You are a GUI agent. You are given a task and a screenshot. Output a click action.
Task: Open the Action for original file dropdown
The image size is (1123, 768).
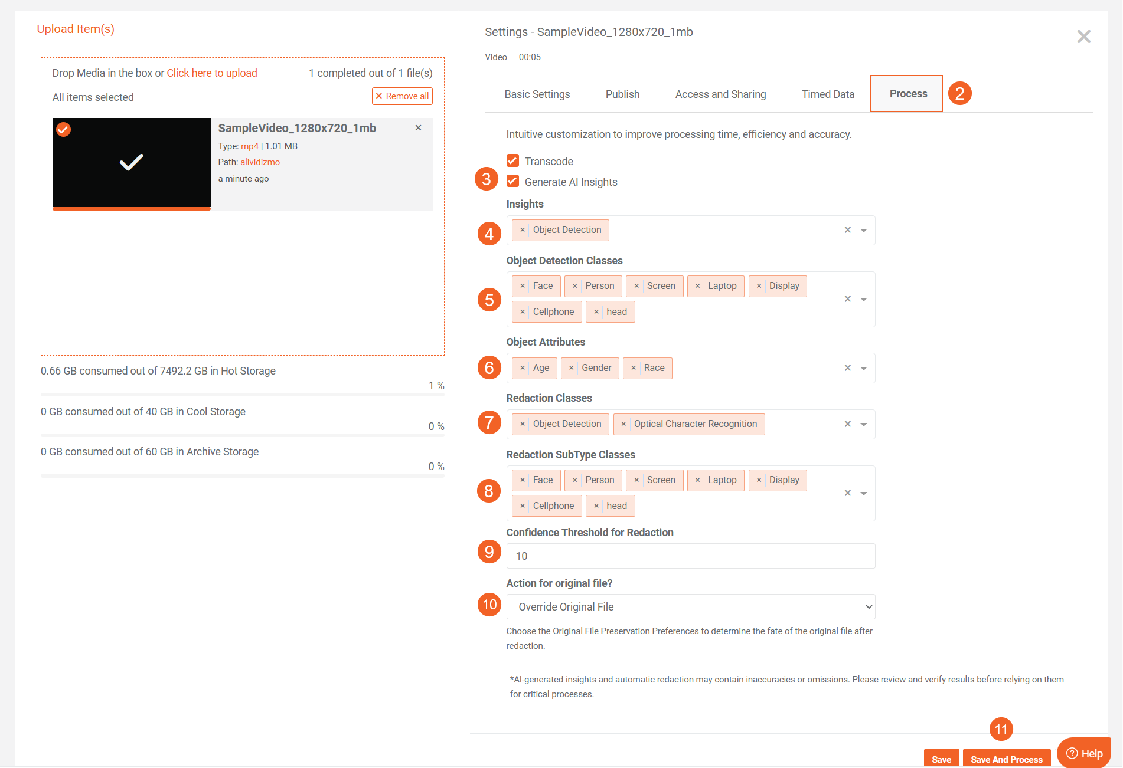point(690,607)
